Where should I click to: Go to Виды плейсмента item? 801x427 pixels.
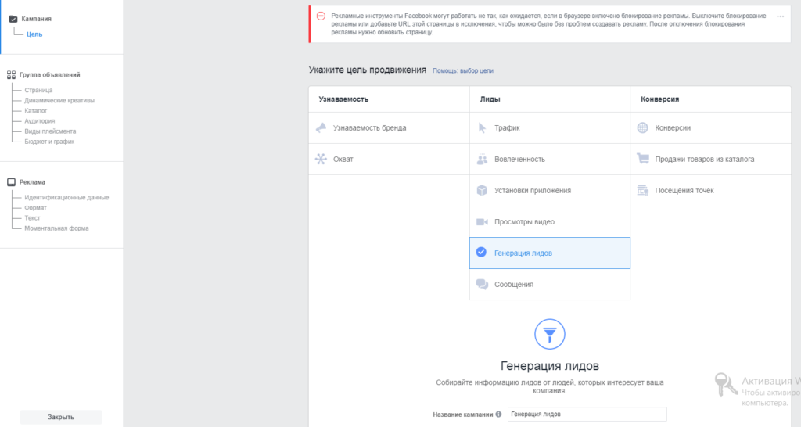[x=50, y=131]
